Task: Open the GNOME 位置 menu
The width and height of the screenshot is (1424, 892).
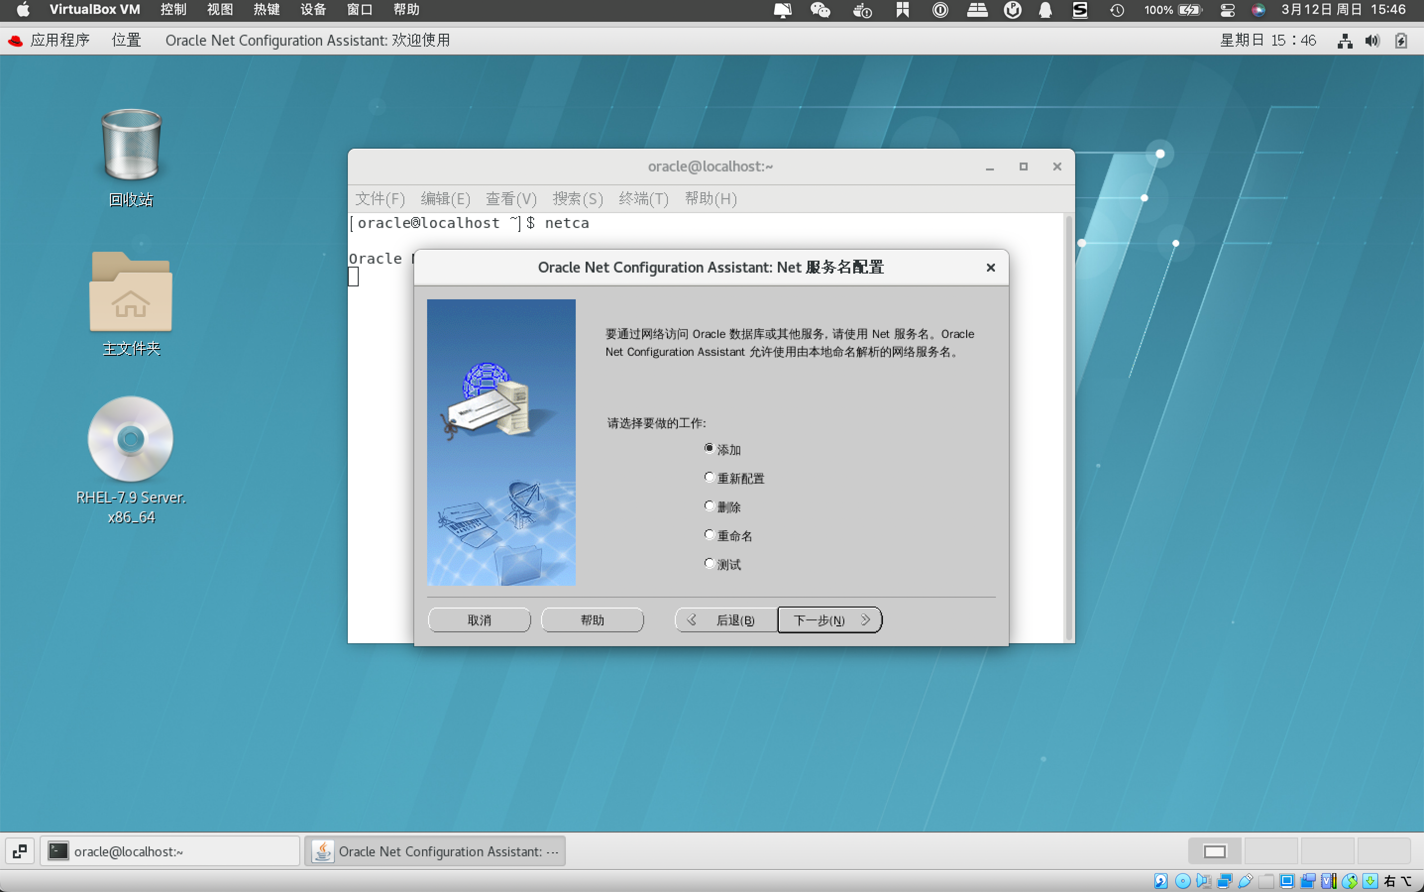Action: (126, 40)
